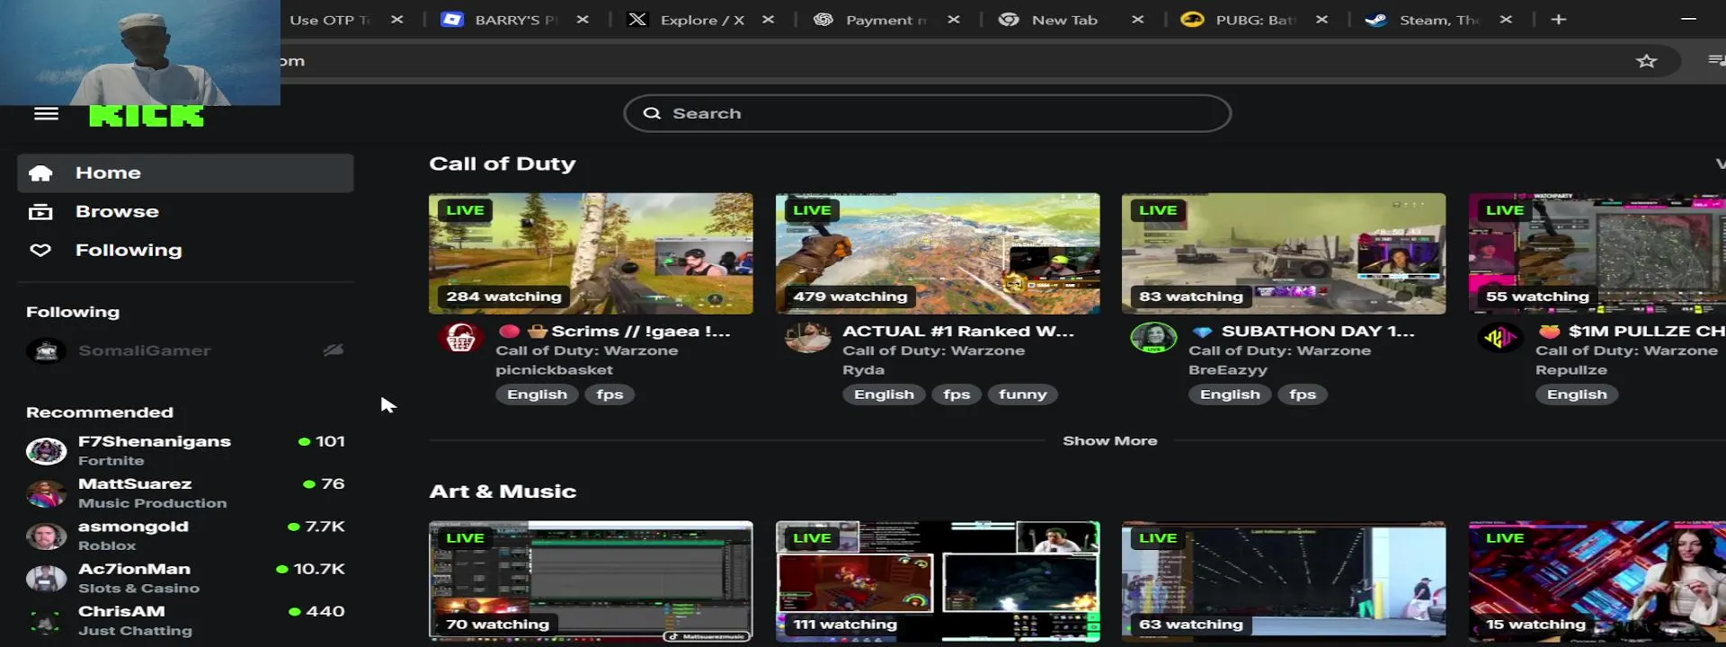Screen dimensions: 1726x647
Task: Bookmark page with star icon
Action: tap(1646, 61)
